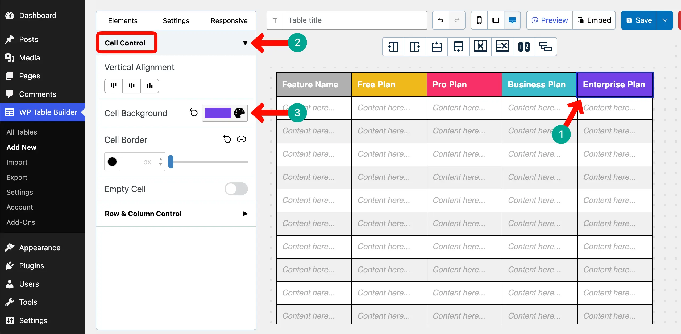The image size is (681, 334).
Task: Select bottom vertical alignment option
Action: coord(150,86)
